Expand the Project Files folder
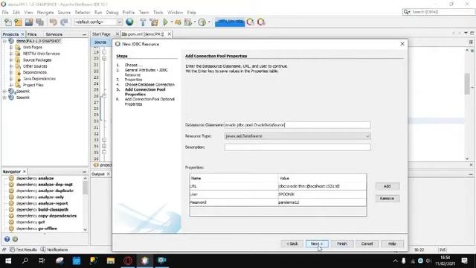Image resolution: width=476 pixels, height=268 pixels. click(x=11, y=85)
